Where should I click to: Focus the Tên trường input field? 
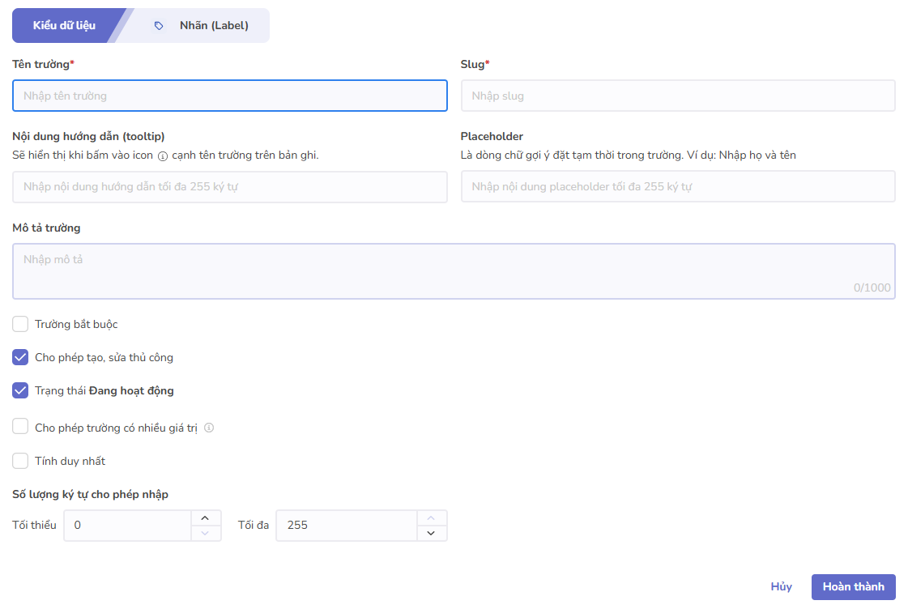[x=229, y=96]
